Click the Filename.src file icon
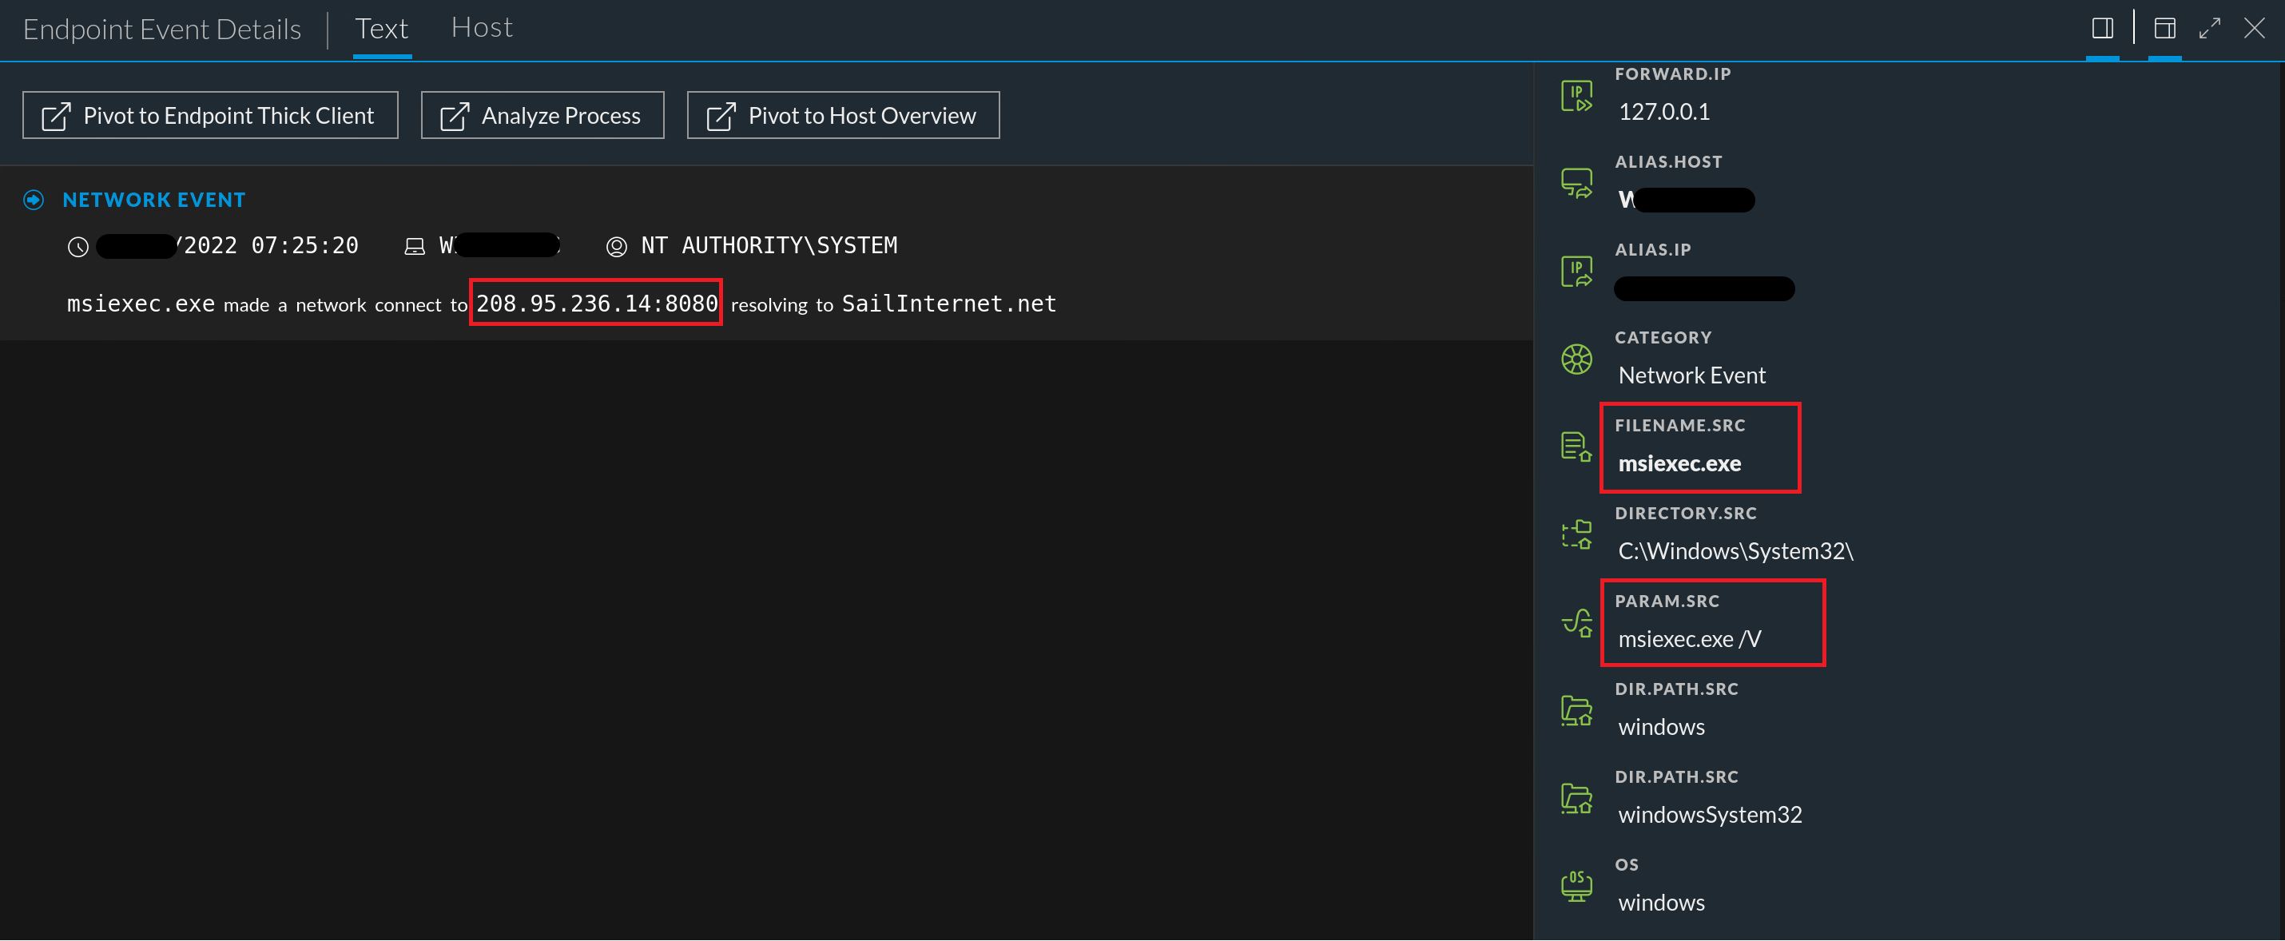This screenshot has height=941, width=2285. point(1576,447)
